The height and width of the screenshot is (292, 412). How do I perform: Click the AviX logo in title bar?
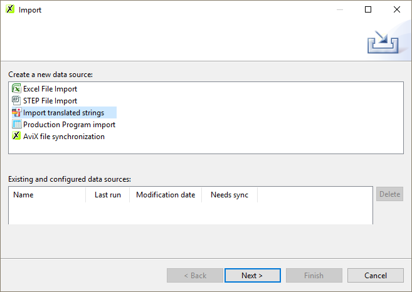click(x=10, y=10)
